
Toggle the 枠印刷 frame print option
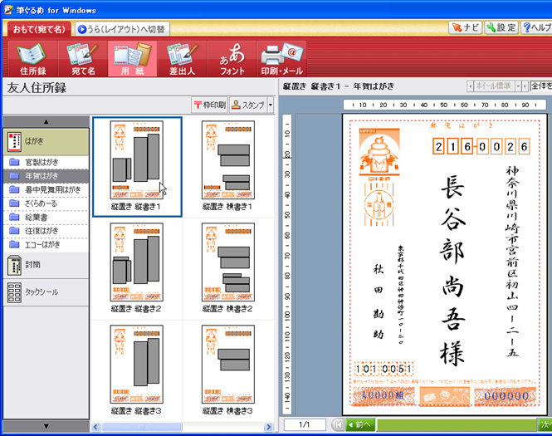click(x=209, y=105)
